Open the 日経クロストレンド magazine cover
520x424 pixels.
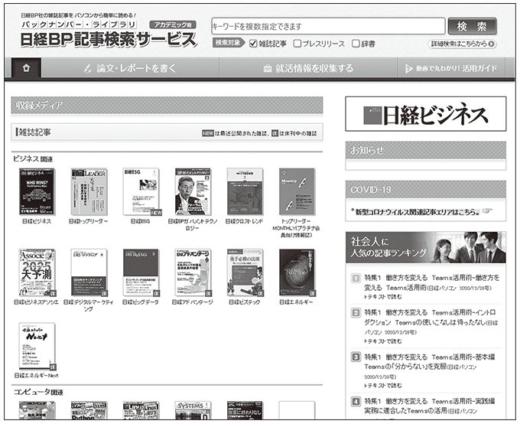245,191
